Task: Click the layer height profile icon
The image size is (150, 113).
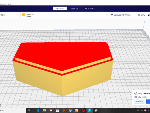Action: pyautogui.click(x=112, y=15)
